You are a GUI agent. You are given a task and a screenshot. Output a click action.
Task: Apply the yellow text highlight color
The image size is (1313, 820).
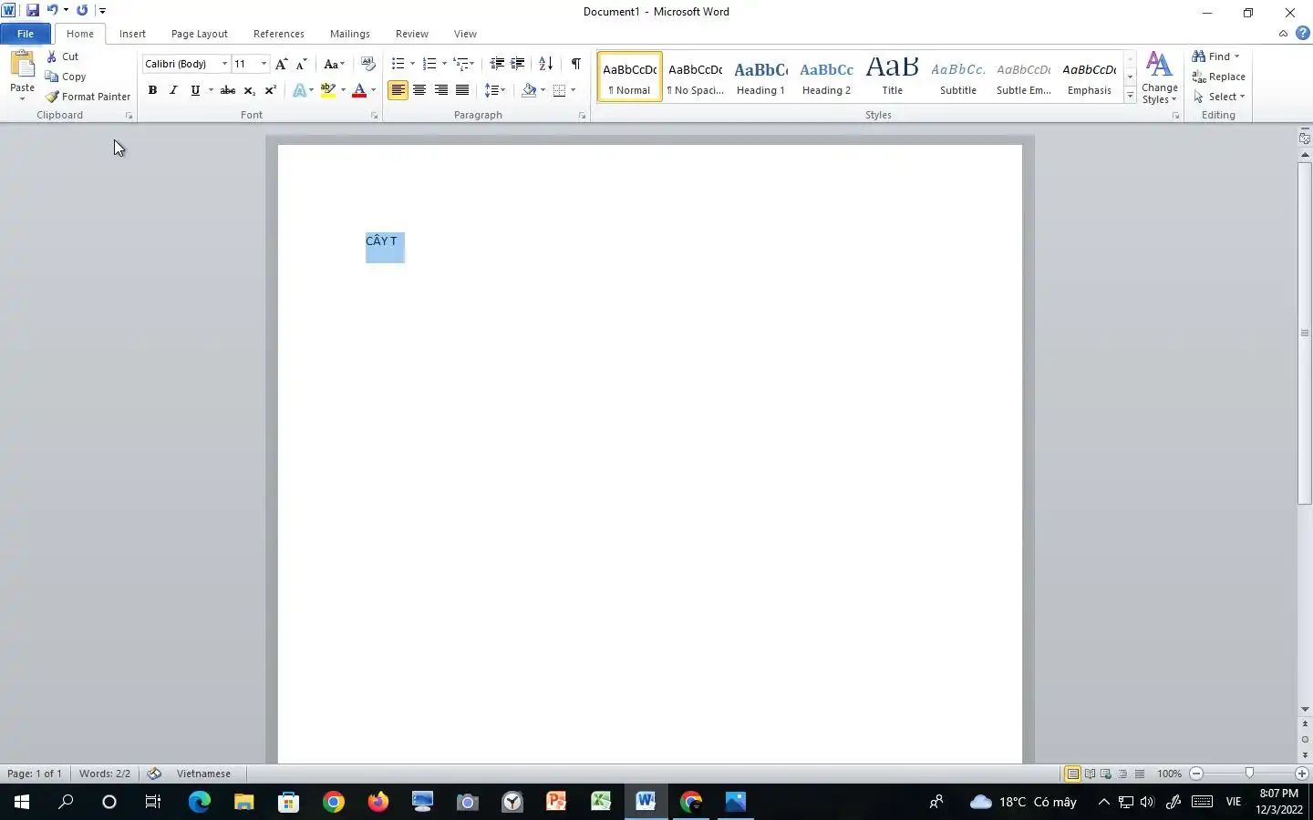[x=328, y=90]
